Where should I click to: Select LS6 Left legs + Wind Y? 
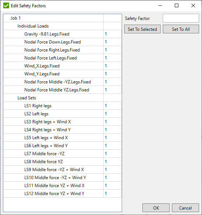62,146
